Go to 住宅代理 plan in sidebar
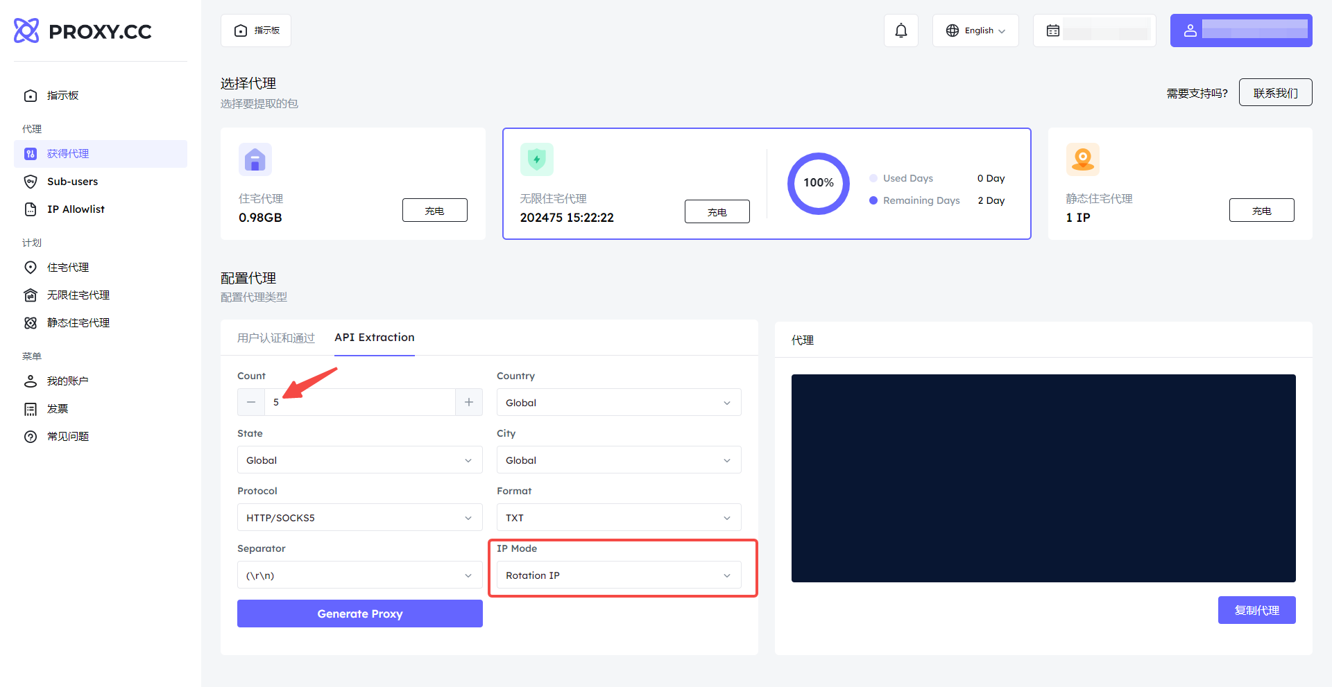The image size is (1332, 687). [x=101, y=268]
